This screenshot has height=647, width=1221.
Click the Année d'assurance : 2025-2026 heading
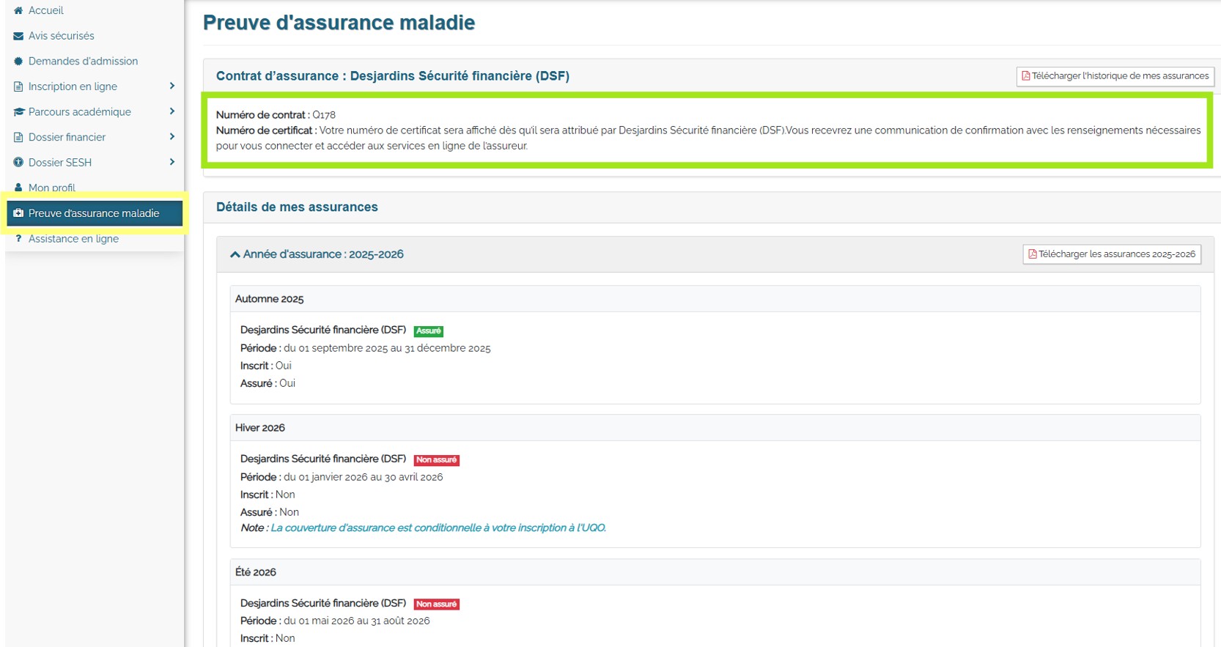point(323,254)
